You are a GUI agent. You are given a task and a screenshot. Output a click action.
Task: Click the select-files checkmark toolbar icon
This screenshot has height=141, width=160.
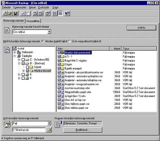click(22, 13)
